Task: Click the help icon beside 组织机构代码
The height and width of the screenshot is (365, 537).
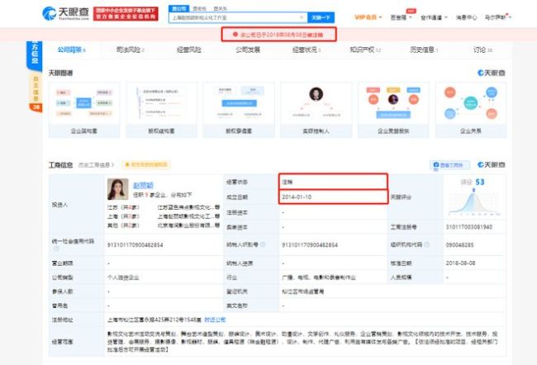Action: [x=427, y=244]
